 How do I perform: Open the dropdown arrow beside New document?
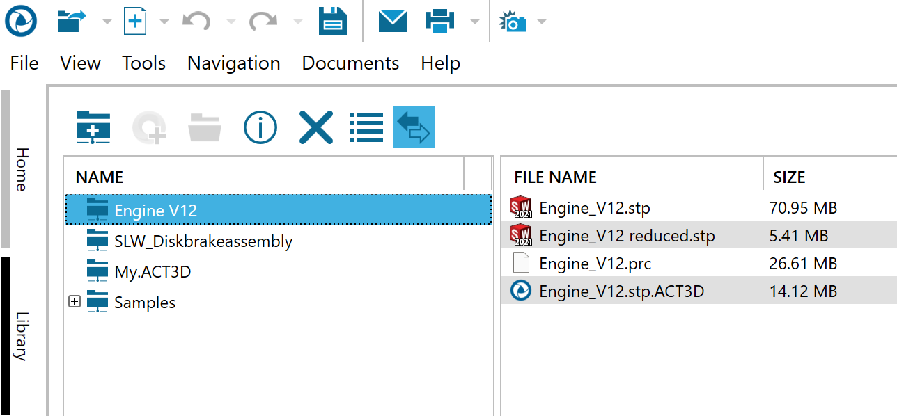click(x=164, y=22)
